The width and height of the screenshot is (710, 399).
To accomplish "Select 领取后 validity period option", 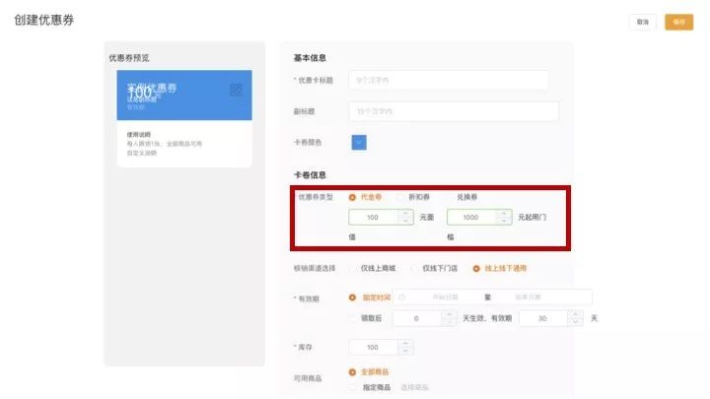I will [353, 318].
